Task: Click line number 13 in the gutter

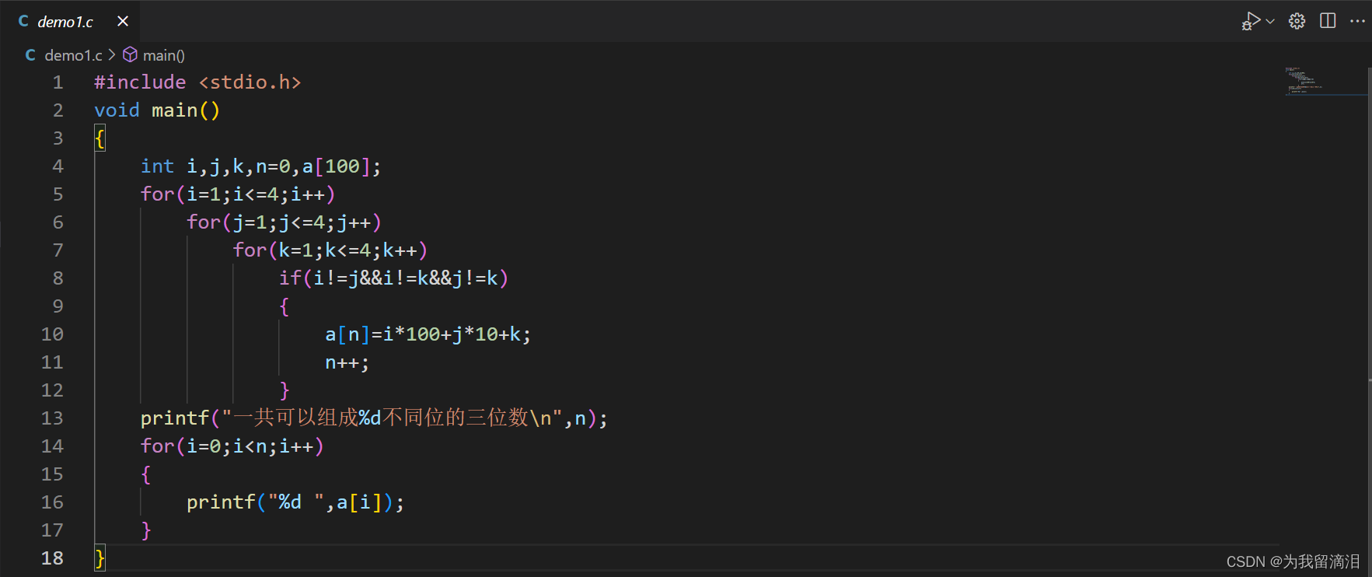Action: pyautogui.click(x=52, y=418)
